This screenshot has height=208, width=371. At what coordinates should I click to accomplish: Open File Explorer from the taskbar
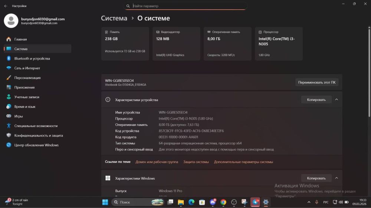181,202
